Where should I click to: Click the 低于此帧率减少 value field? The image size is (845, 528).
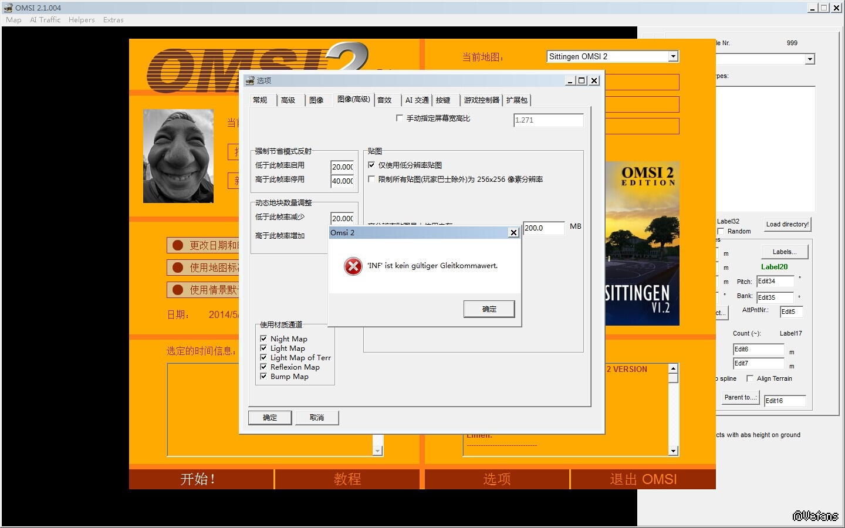point(343,218)
